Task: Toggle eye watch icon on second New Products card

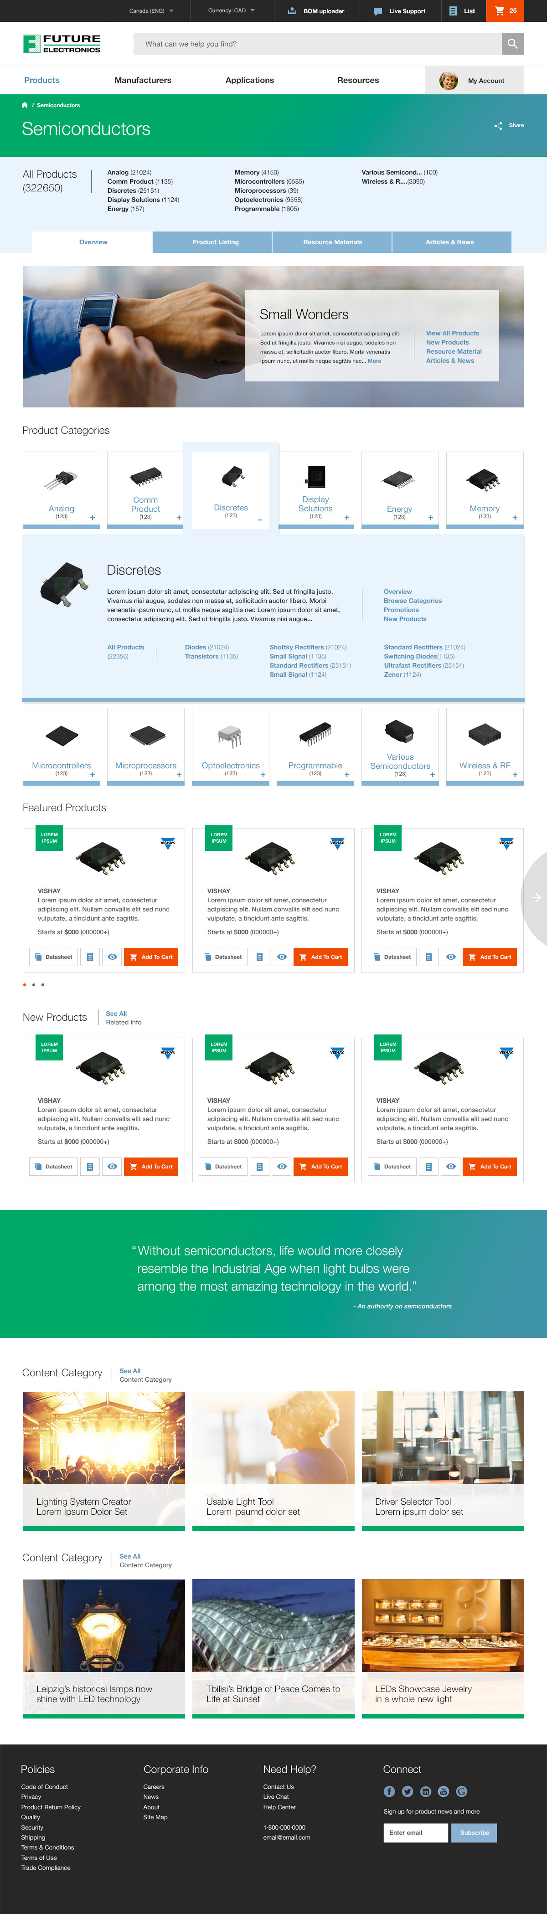Action: coord(282,1167)
